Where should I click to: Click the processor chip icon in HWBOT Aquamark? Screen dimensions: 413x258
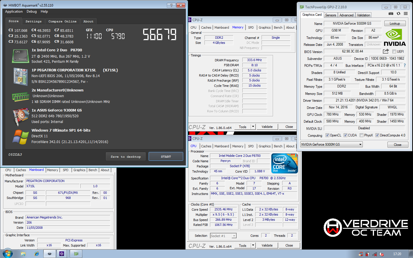(20, 56)
